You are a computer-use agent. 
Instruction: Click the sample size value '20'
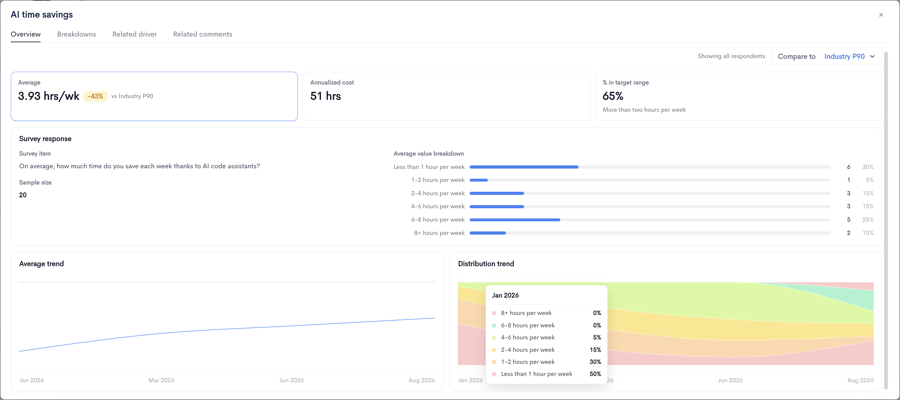click(x=23, y=195)
